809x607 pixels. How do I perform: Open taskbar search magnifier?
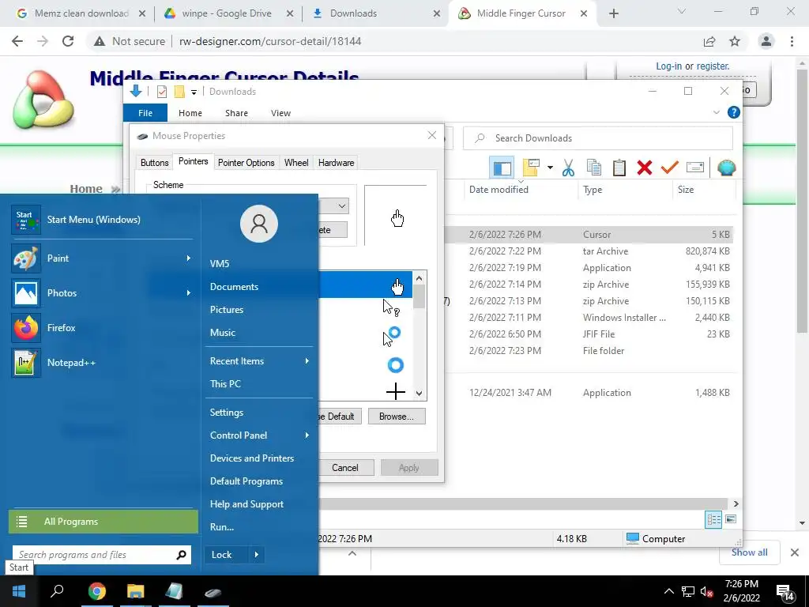click(x=57, y=591)
